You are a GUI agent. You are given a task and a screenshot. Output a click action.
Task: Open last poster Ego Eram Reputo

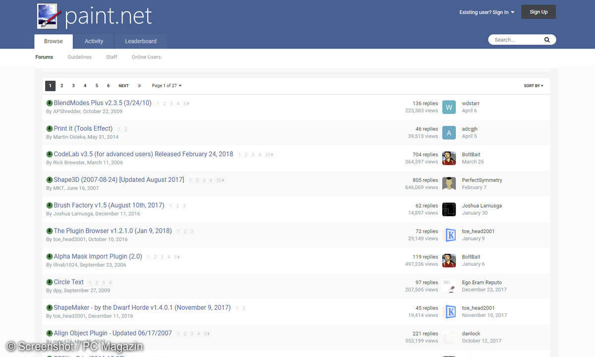[482, 283]
